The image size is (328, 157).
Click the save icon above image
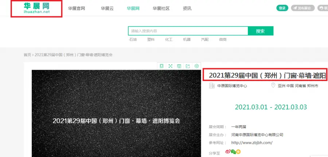point(179,66)
